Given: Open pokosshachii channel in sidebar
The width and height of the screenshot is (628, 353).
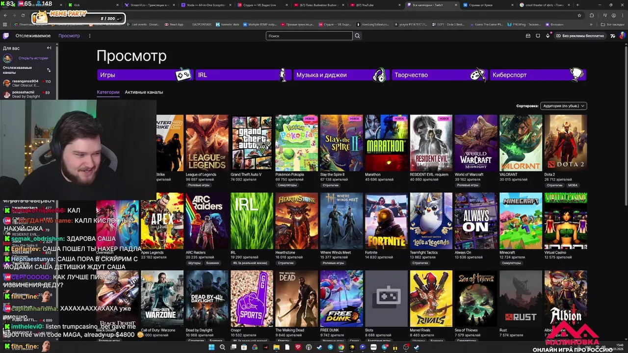Looking at the screenshot, I should point(28,94).
